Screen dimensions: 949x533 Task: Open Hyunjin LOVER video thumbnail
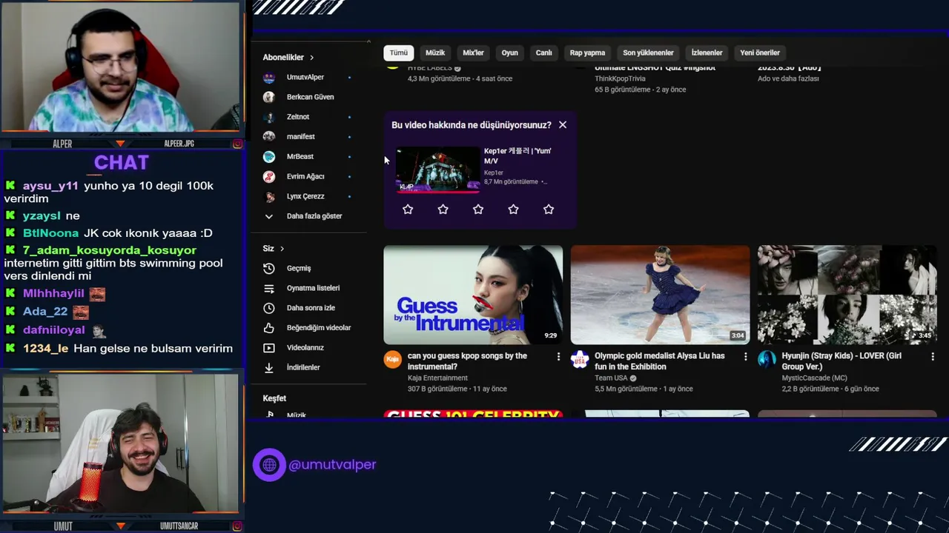pyautogui.click(x=847, y=295)
